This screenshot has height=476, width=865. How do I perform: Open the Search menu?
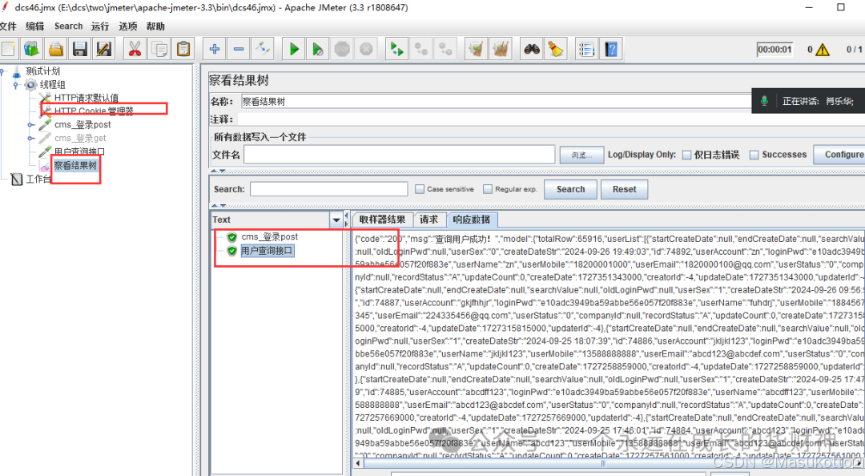tap(68, 26)
